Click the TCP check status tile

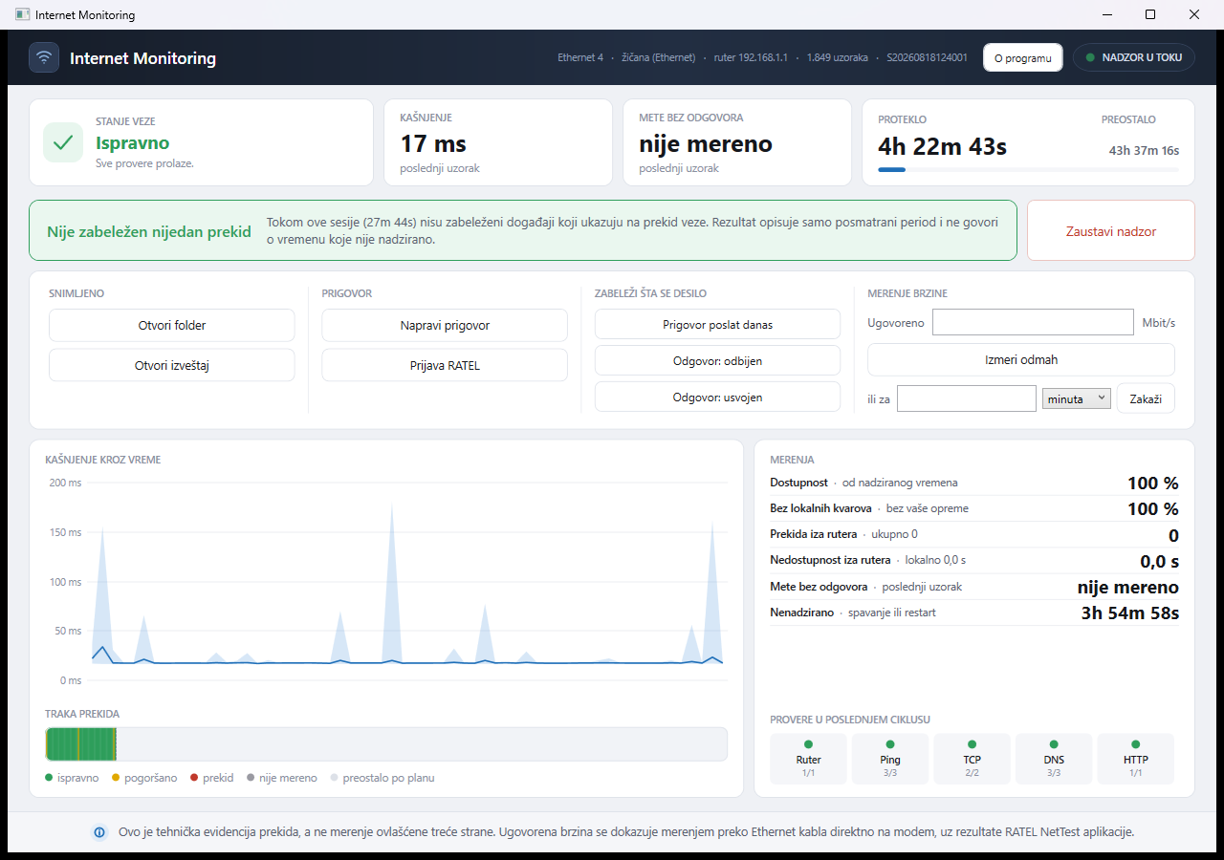[972, 759]
